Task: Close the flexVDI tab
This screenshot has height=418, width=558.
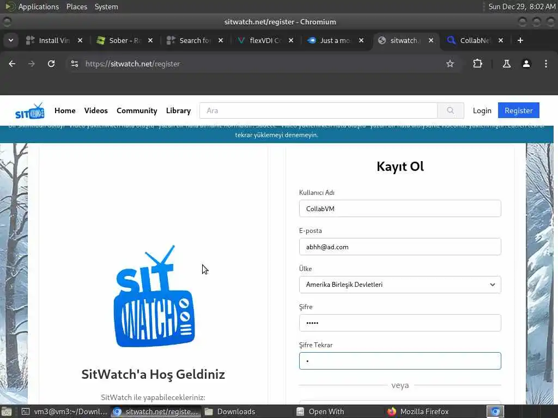Action: [291, 40]
